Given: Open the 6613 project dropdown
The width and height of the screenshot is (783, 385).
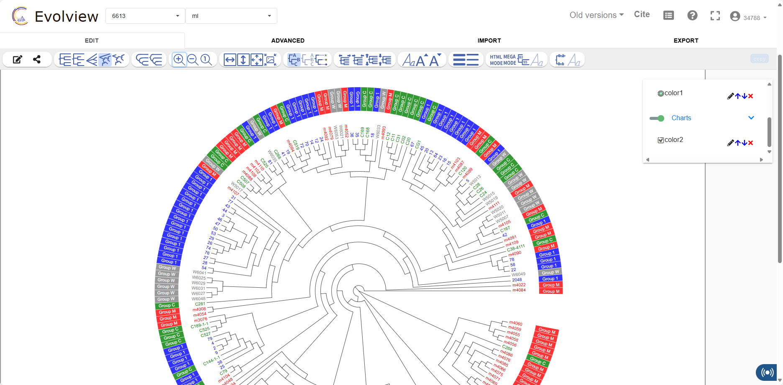Looking at the screenshot, I should (x=145, y=16).
